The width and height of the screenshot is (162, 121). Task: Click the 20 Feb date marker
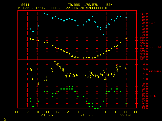(47, 115)
